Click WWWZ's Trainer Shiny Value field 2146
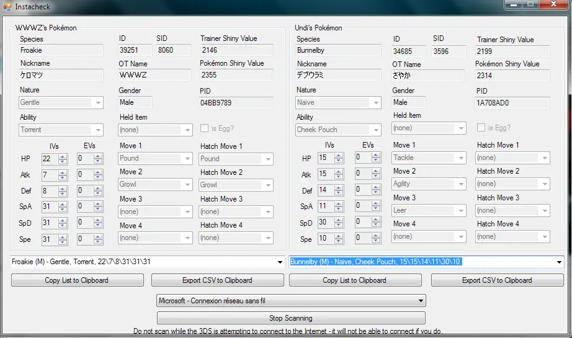 pyautogui.click(x=236, y=50)
